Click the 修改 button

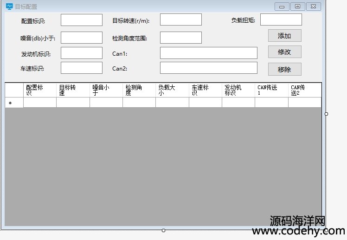click(284, 52)
